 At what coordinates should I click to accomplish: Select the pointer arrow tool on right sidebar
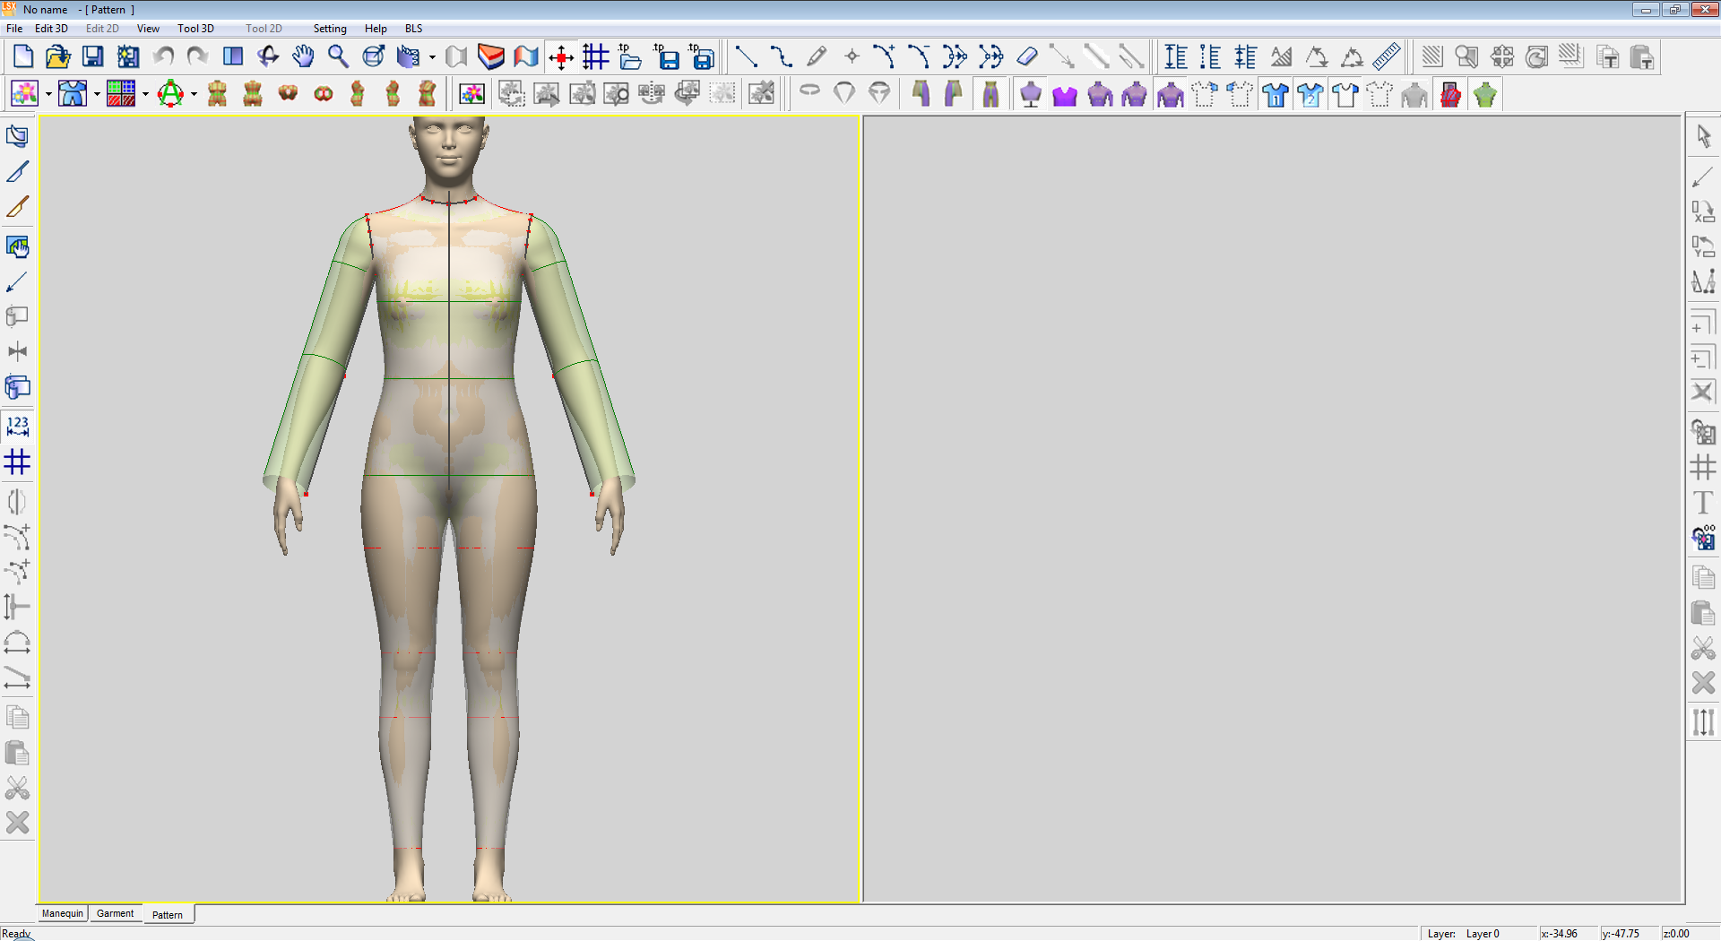pos(1703,136)
